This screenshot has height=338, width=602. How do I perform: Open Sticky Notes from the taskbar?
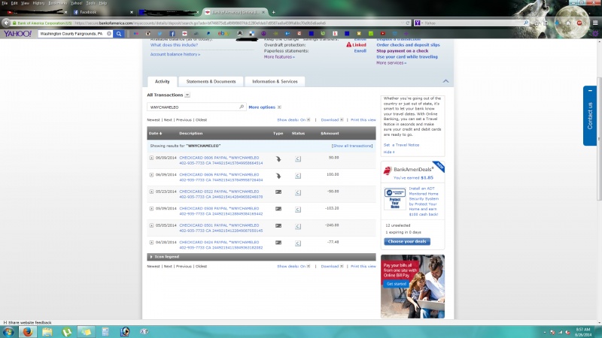pyautogui.click(x=87, y=332)
